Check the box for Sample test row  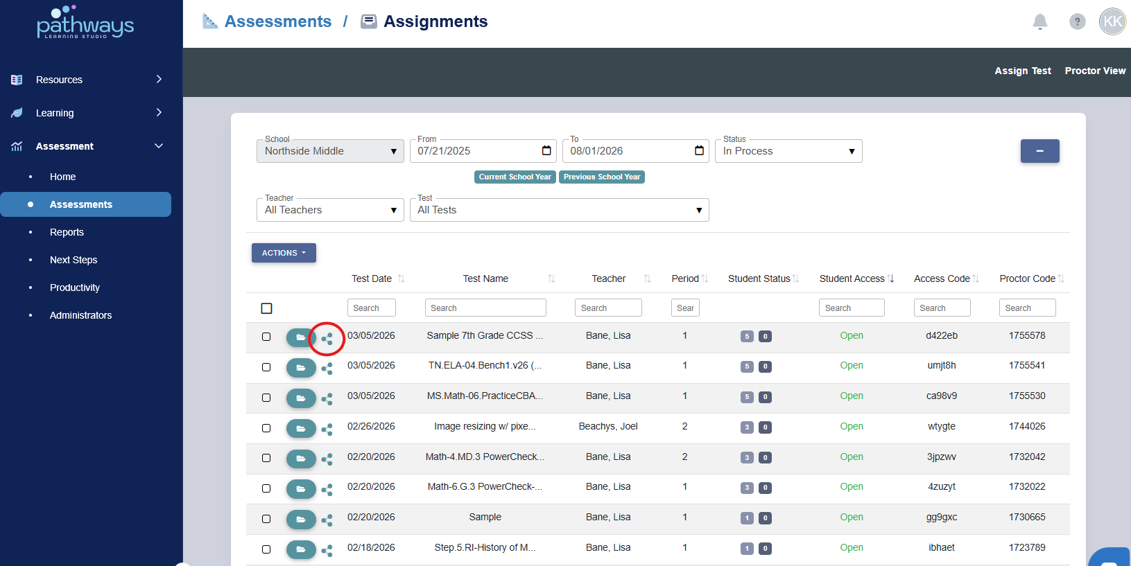pyautogui.click(x=266, y=519)
